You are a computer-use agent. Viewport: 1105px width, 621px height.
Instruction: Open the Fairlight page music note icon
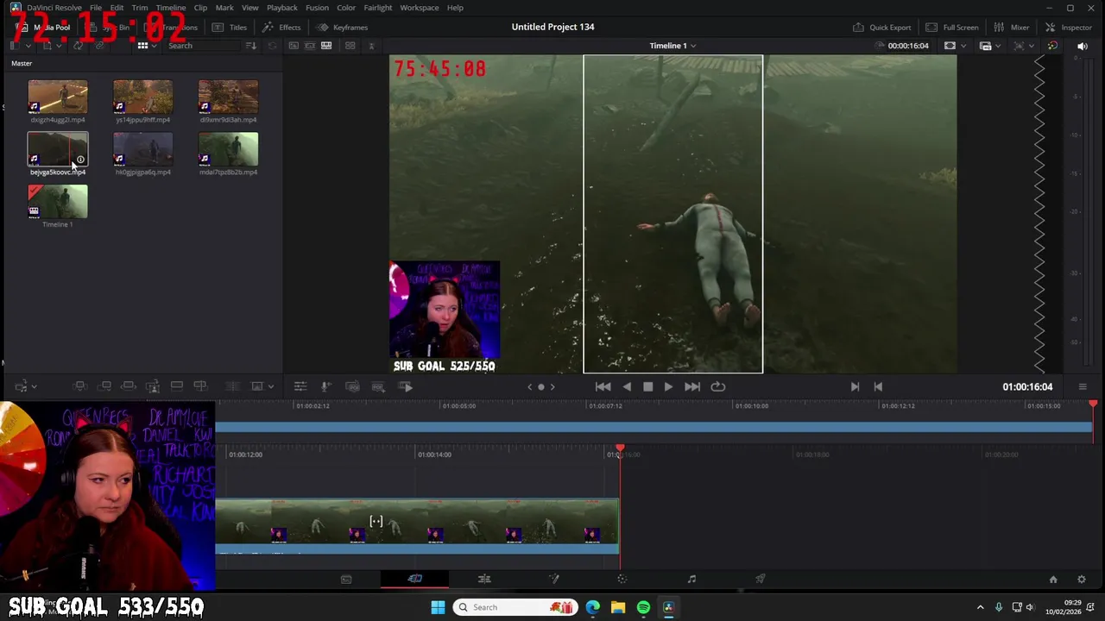pyautogui.click(x=691, y=579)
